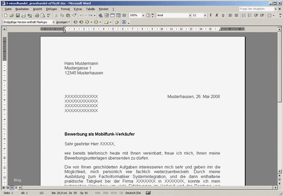Open the reviewing pane icon
This screenshot has width=283, height=196.
(124, 22)
